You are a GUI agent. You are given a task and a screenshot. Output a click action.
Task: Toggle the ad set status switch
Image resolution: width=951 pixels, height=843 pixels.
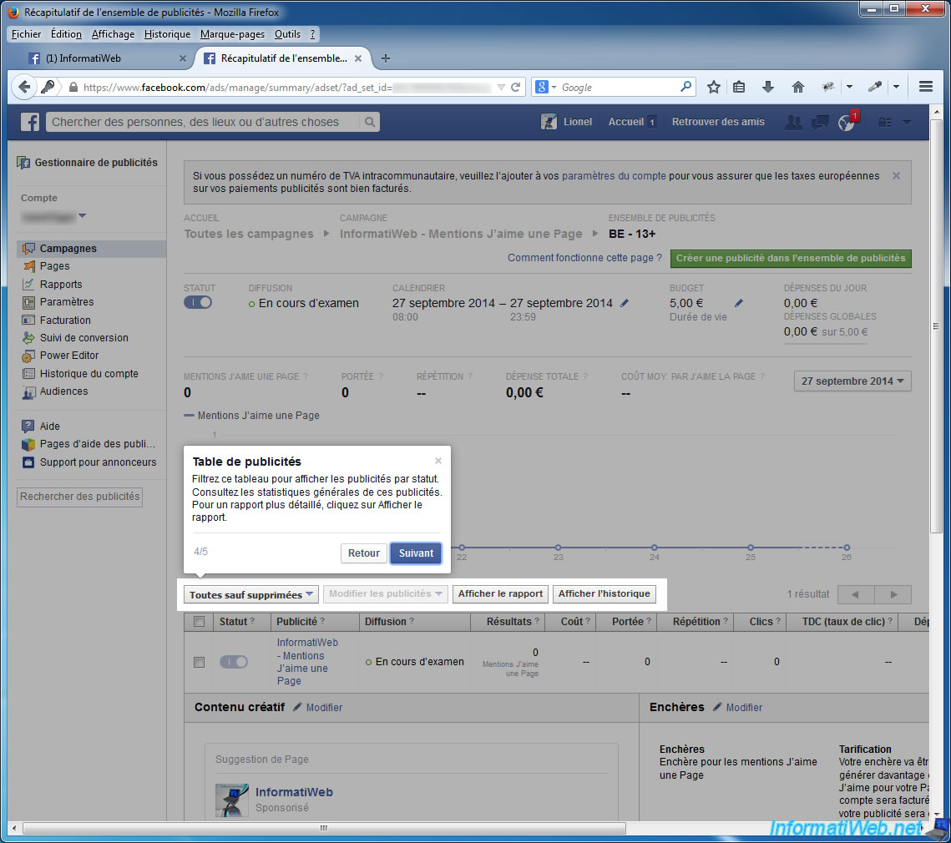click(198, 303)
